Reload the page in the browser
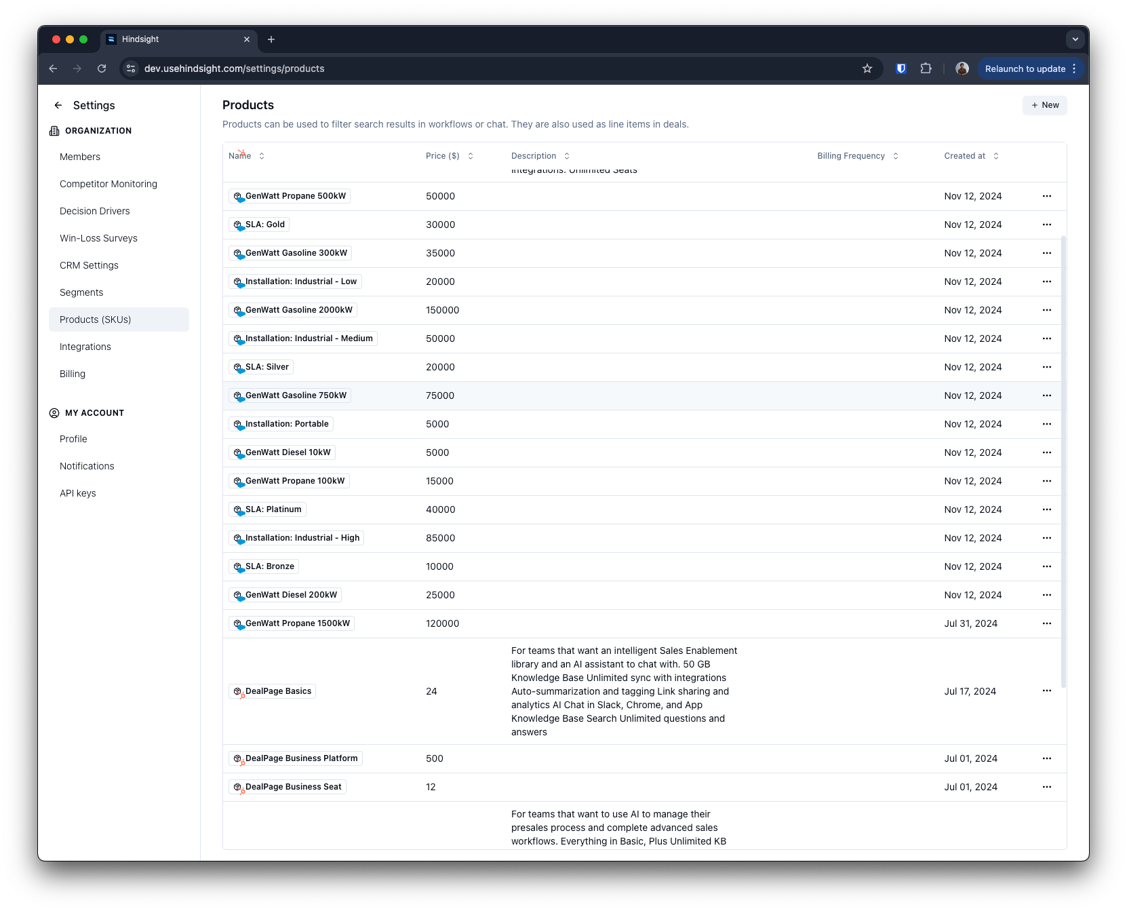Viewport: 1127px width, 911px height. click(x=102, y=69)
